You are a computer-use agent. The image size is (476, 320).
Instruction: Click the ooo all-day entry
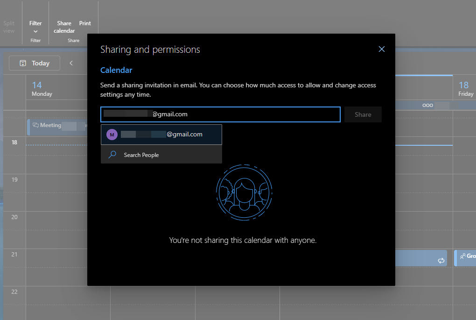pos(427,106)
